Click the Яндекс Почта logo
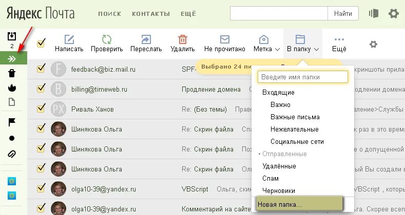 pyautogui.click(x=41, y=13)
